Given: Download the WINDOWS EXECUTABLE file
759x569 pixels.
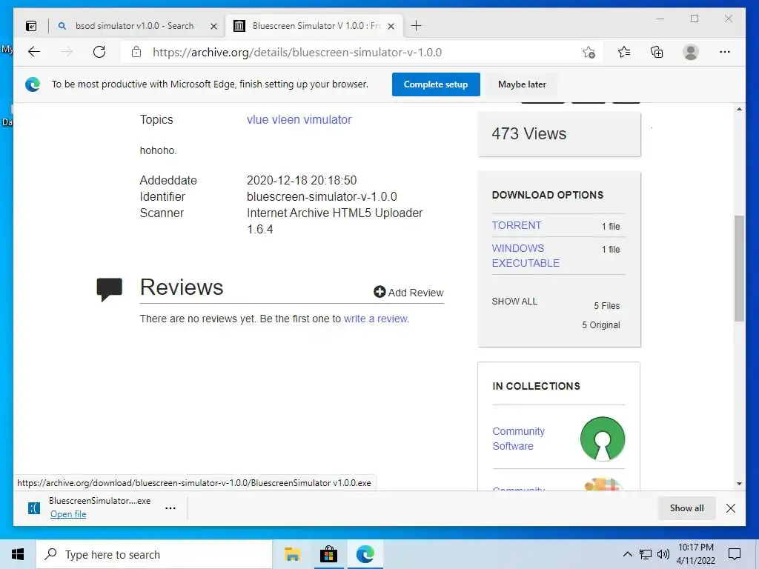Looking at the screenshot, I should pyautogui.click(x=526, y=256).
